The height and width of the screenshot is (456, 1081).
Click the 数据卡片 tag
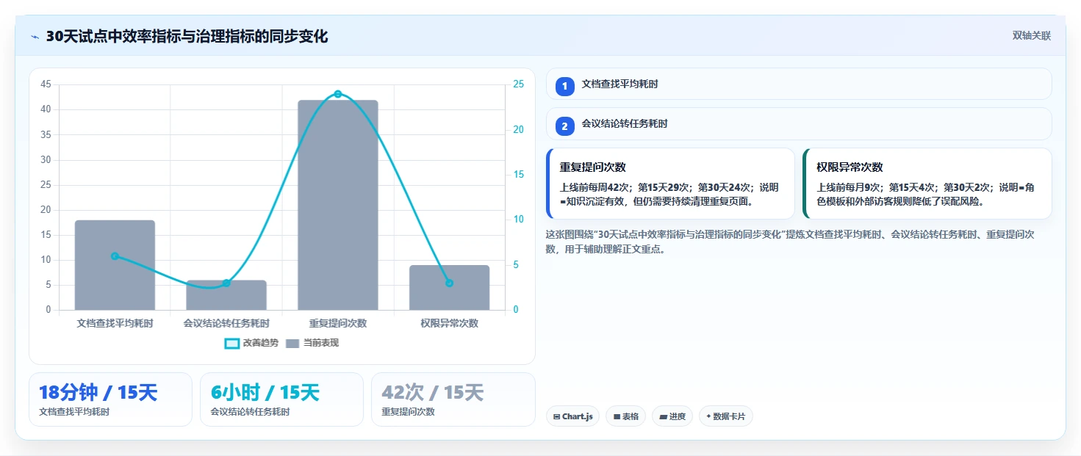coord(725,416)
